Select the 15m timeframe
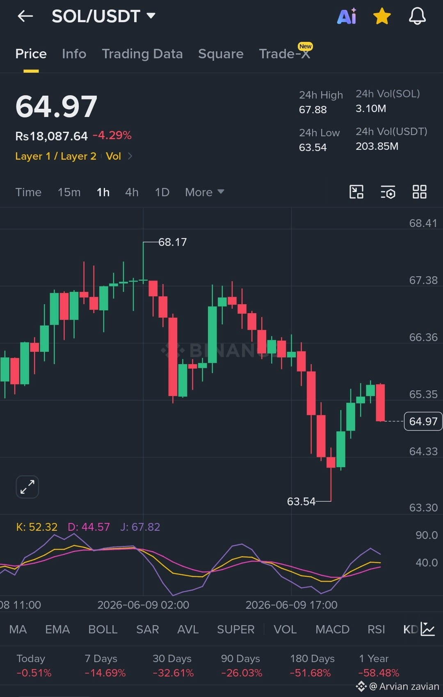Viewport: 443px width, 697px height. (69, 192)
